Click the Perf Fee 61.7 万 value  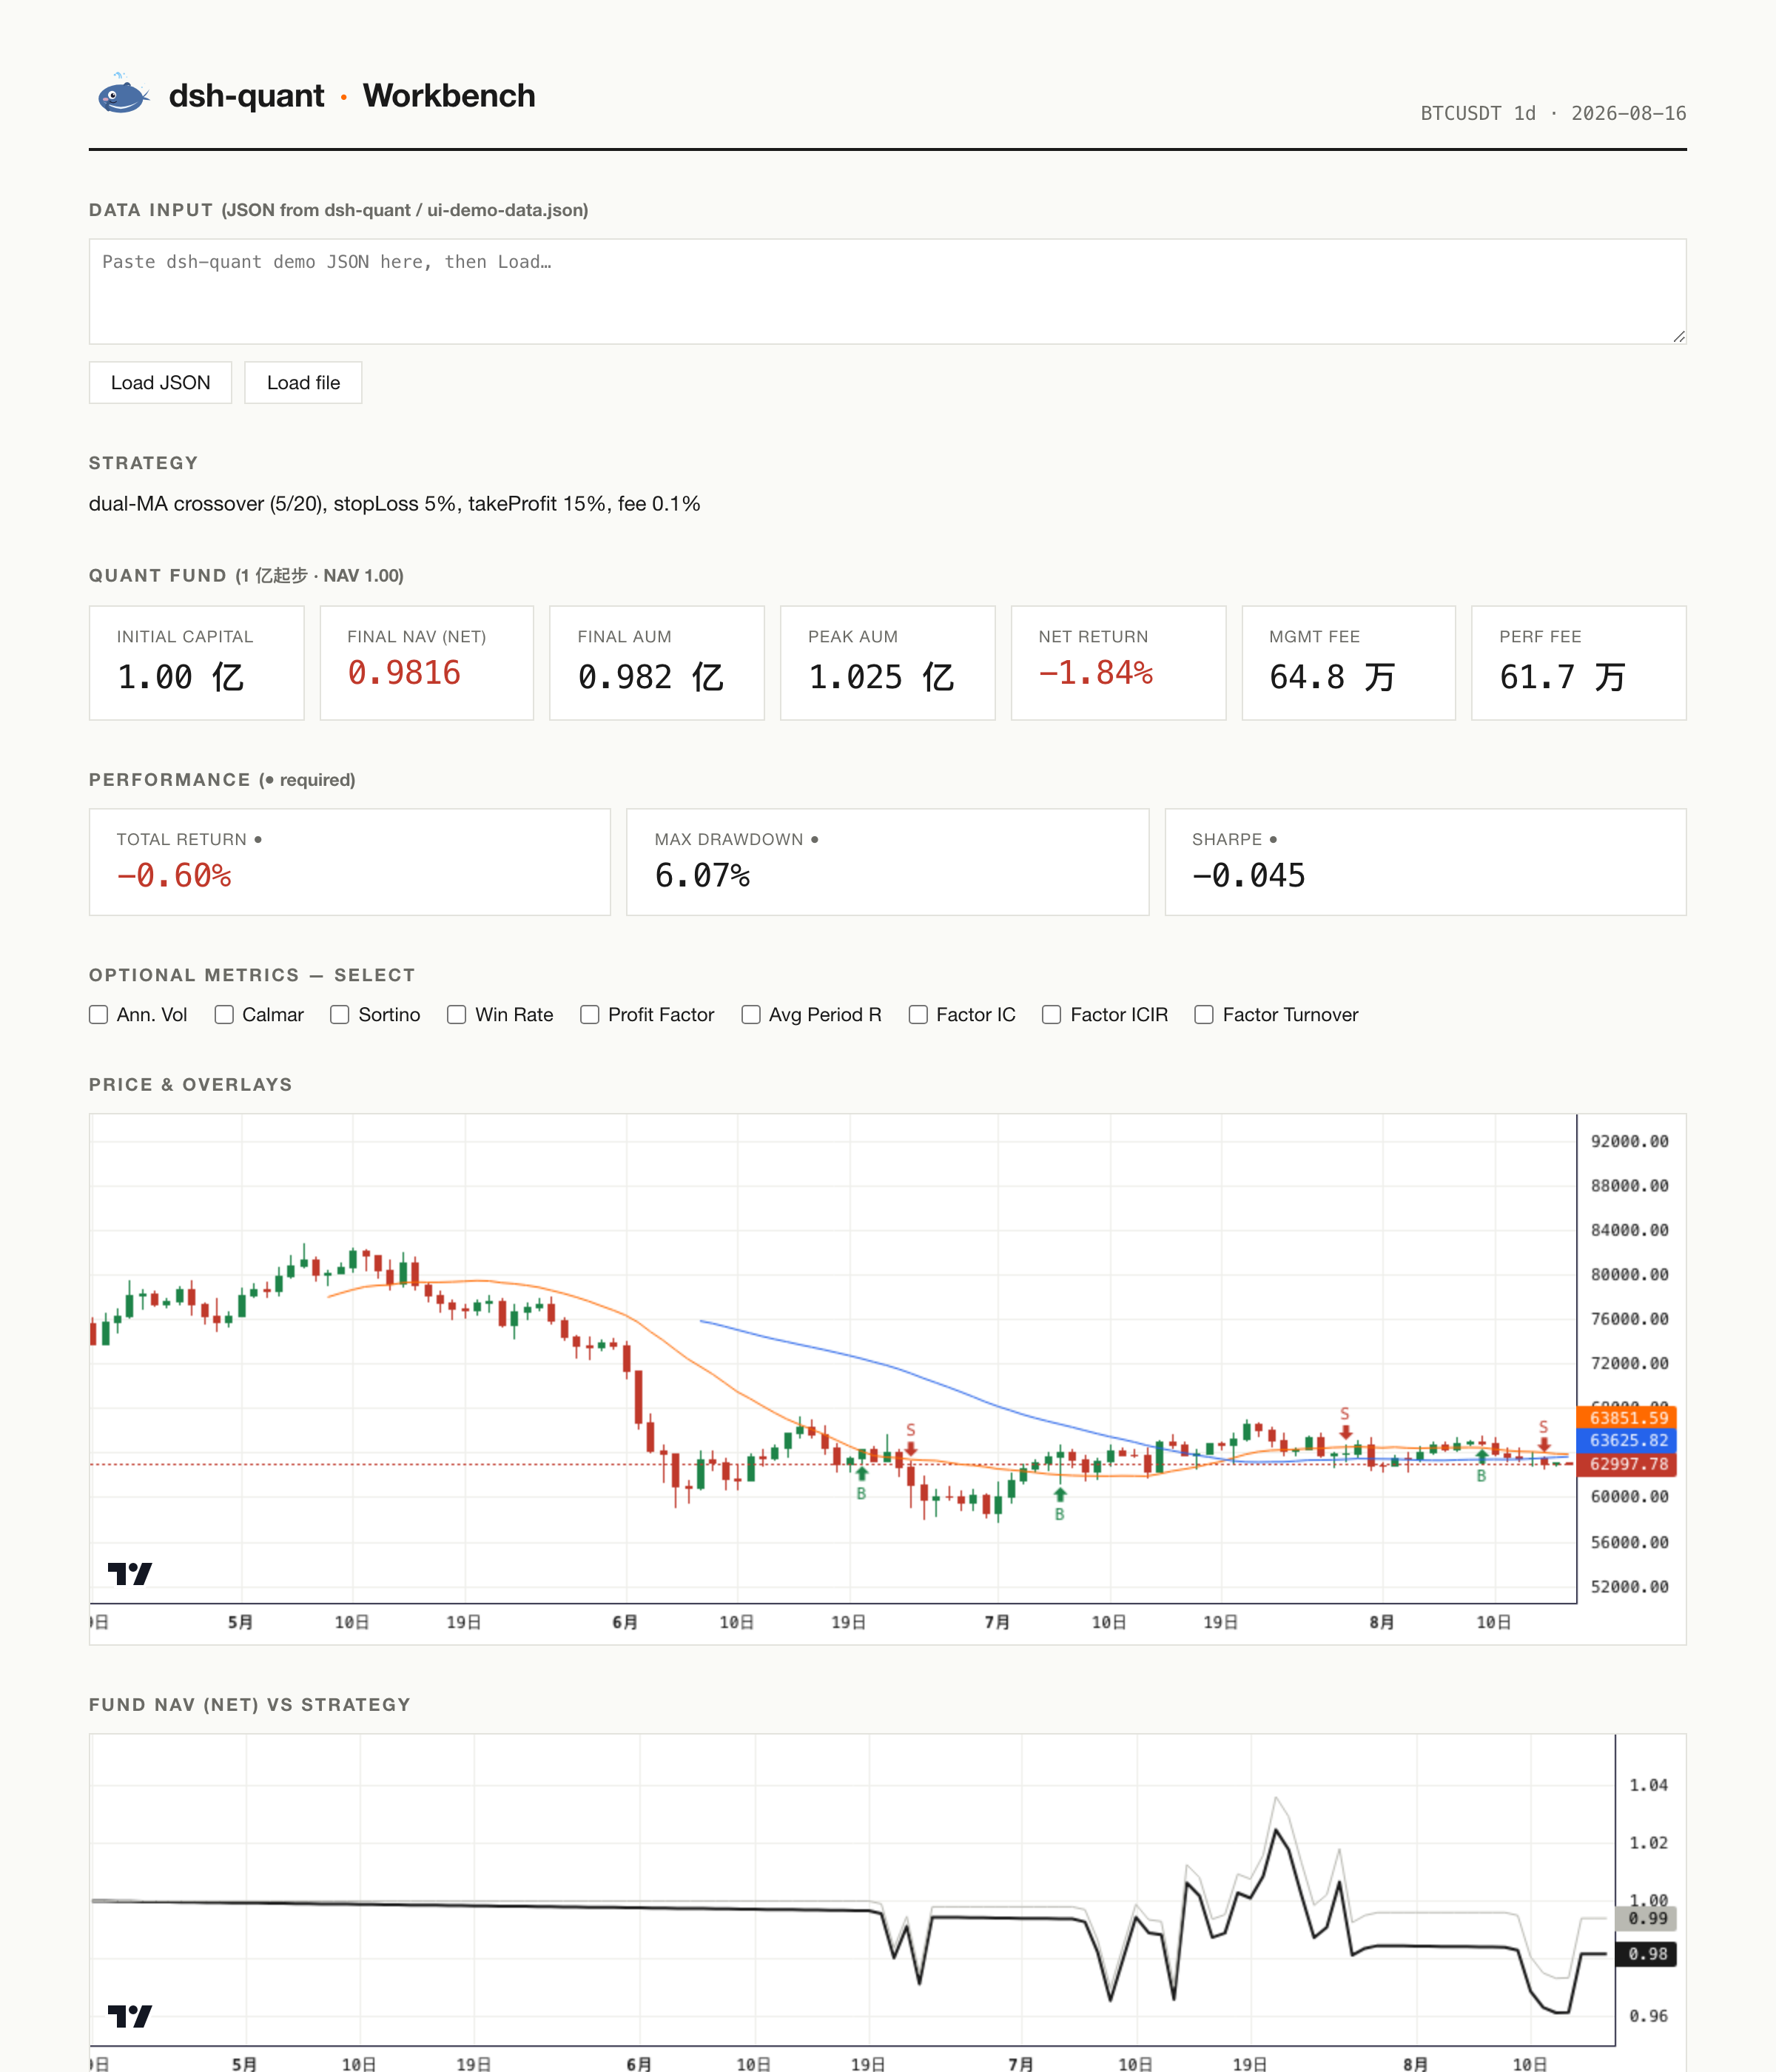(x=1562, y=677)
